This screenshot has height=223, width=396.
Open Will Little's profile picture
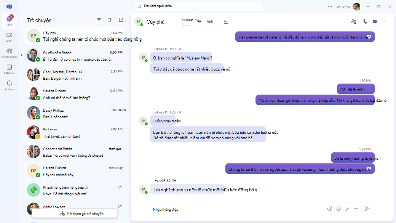coord(357,6)
